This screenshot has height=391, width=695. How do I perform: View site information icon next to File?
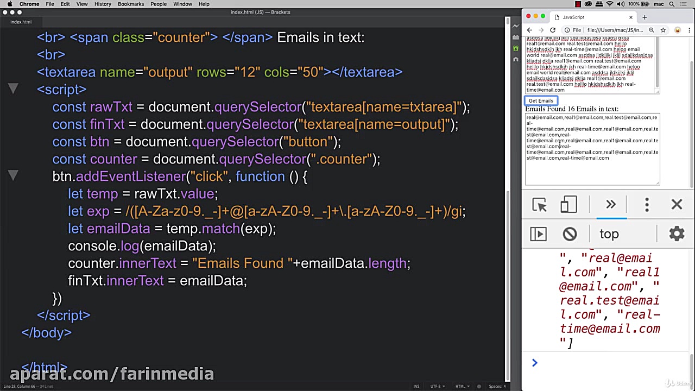click(x=567, y=30)
